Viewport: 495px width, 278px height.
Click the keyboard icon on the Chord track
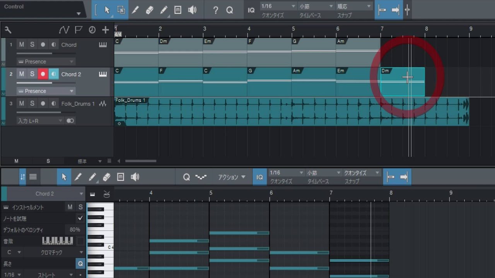coord(102,45)
